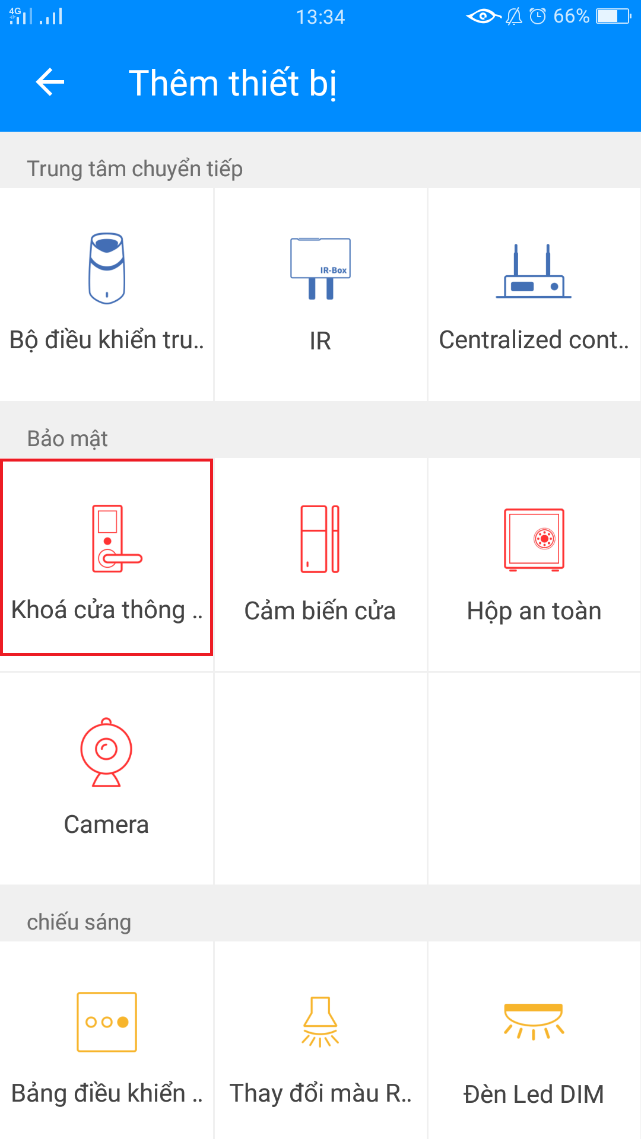This screenshot has width=641, height=1139.
Task: Tap the battery indicator in status bar
Action: point(614,16)
